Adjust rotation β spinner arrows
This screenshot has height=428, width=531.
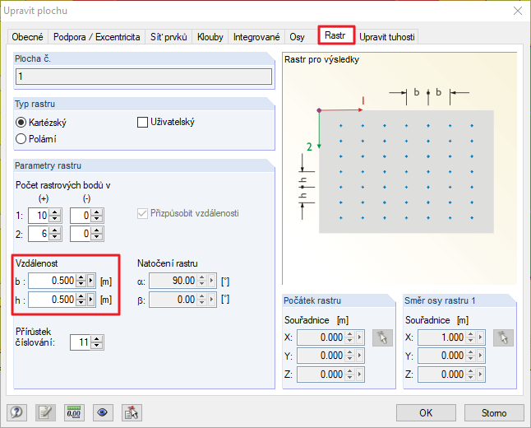(x=202, y=300)
